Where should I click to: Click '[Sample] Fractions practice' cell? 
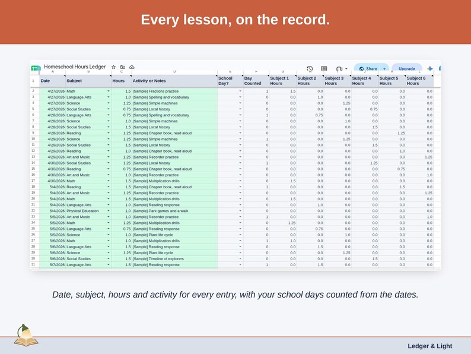(x=174, y=91)
